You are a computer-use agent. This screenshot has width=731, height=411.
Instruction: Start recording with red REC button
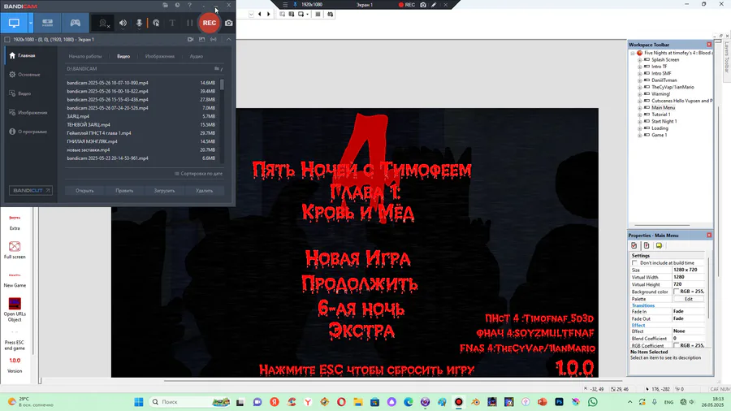(x=210, y=23)
